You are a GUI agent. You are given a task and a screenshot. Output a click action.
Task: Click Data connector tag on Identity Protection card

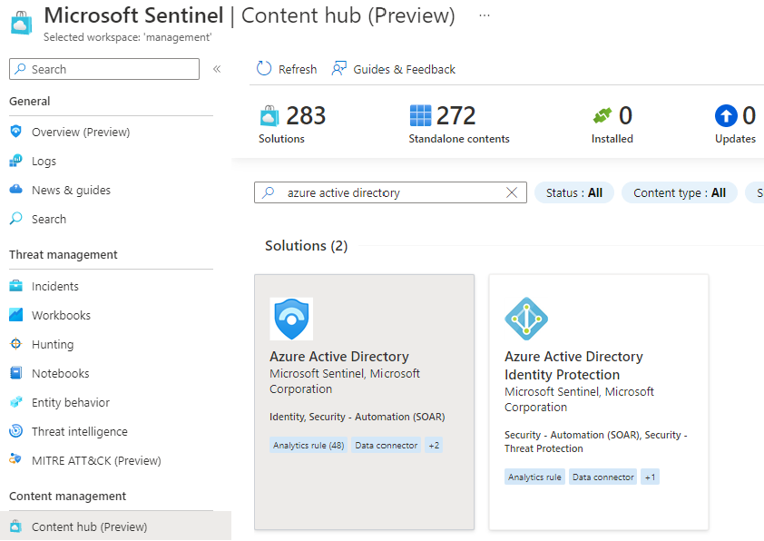(602, 477)
